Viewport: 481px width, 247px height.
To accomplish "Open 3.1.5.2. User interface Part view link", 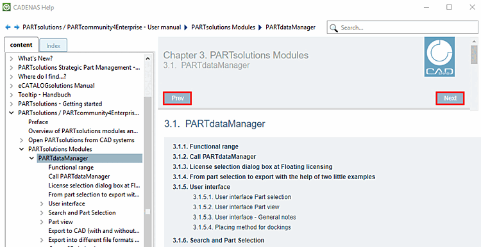I will 236,207.
